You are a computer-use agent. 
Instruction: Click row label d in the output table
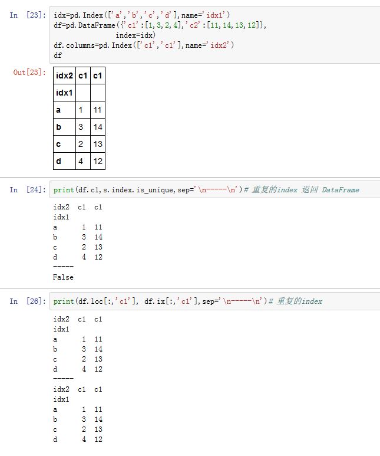[x=58, y=161]
